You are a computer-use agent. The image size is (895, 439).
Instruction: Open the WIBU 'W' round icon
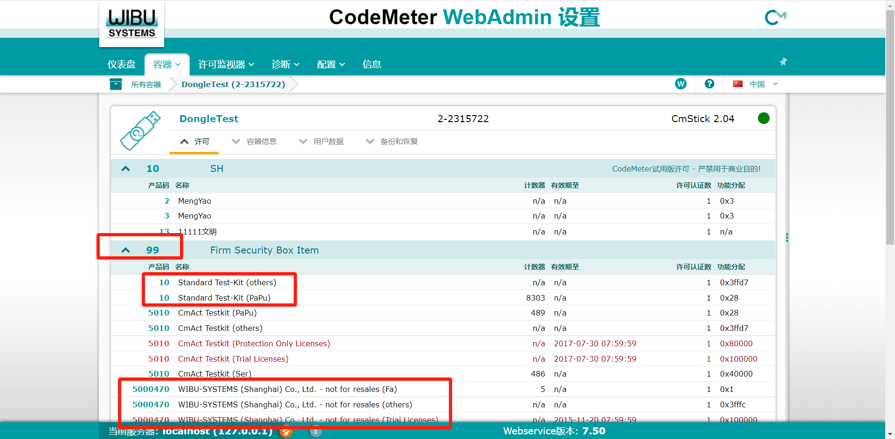point(681,84)
